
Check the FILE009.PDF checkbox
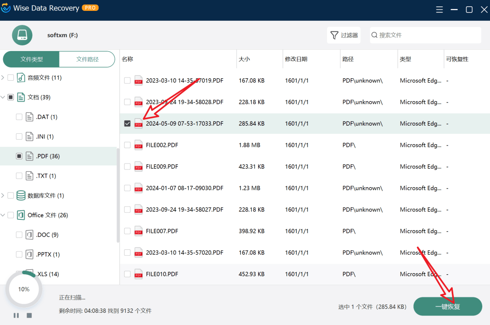[127, 166]
